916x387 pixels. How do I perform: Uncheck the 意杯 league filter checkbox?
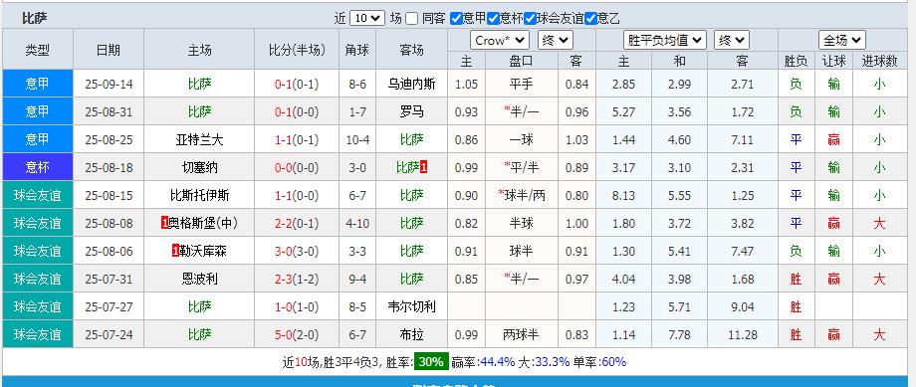tap(494, 19)
